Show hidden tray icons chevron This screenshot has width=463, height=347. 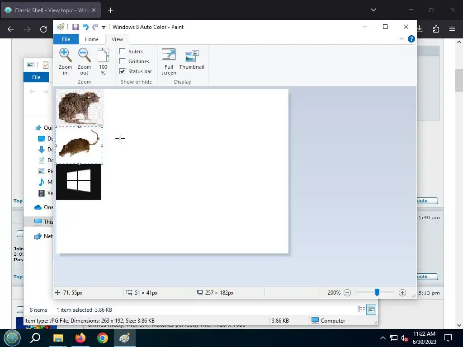tap(383, 338)
